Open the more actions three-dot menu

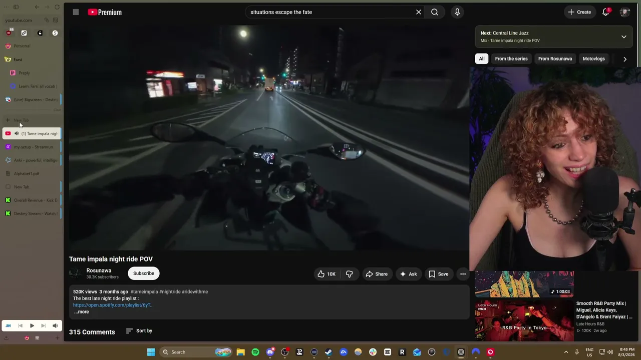point(463,274)
